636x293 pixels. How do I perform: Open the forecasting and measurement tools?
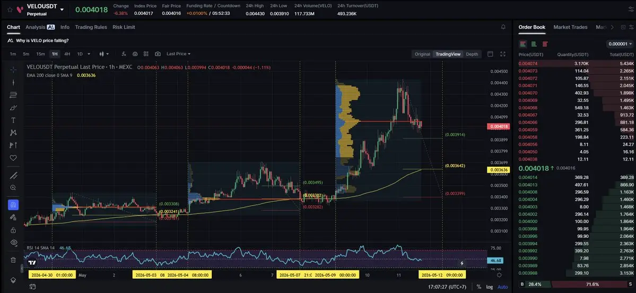[13, 145]
